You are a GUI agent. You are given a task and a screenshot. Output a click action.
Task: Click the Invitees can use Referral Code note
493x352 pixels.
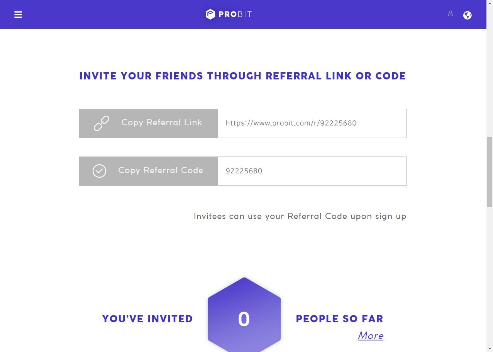(x=300, y=216)
